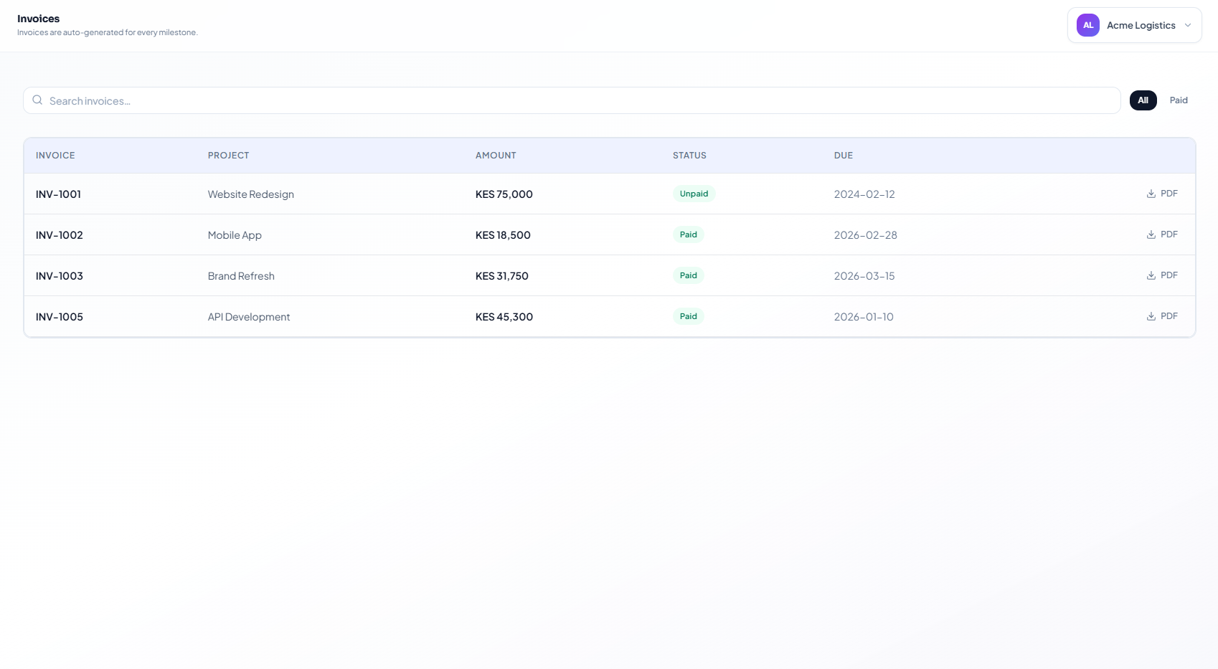
Task: Click the download icon on INV-1002 row
Action: [x=1151, y=234]
